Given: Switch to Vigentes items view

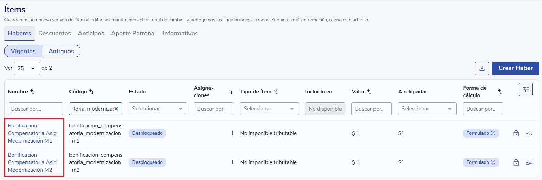Looking at the screenshot, I should point(23,51).
